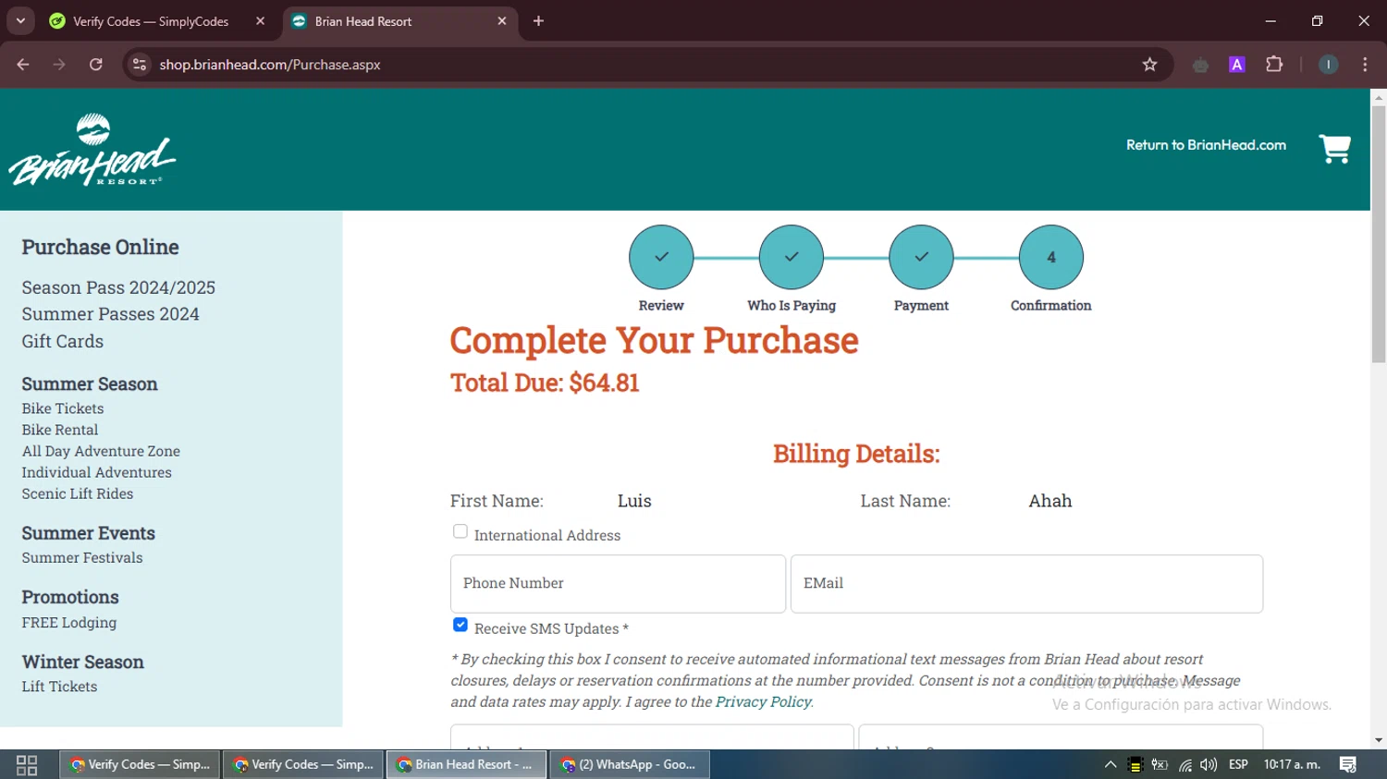Open Lift Tickets under Winter Season

(59, 687)
